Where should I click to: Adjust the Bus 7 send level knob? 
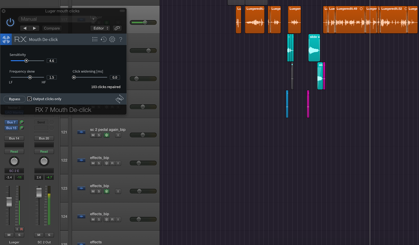[22, 122]
